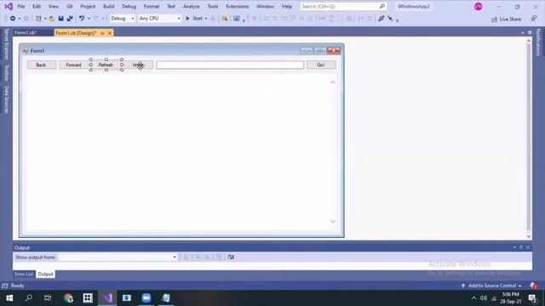Expand Add to Source Control menu

pos(492,286)
